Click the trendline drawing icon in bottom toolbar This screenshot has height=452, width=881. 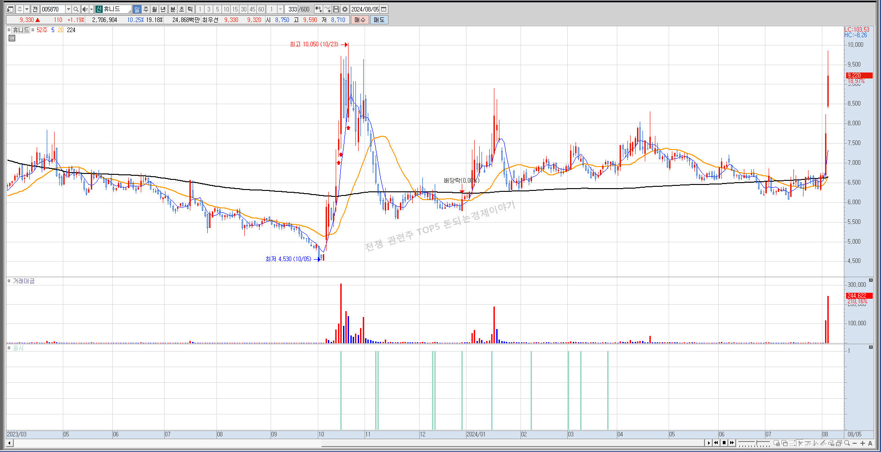pos(824,443)
